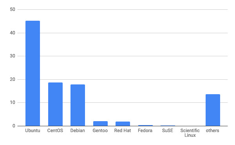Viewport: 235px width, 145px height.
Task: Click the others bar on the right
Action: (213, 110)
